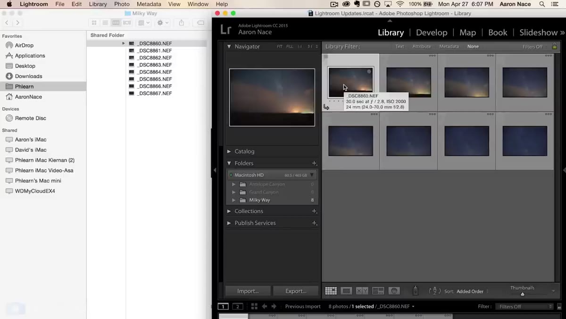Open the Slideshow module

tap(539, 33)
